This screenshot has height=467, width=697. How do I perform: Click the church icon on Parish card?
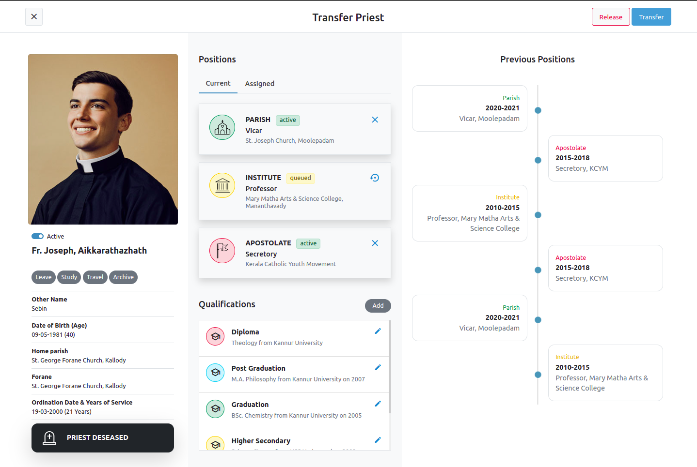[x=222, y=127]
